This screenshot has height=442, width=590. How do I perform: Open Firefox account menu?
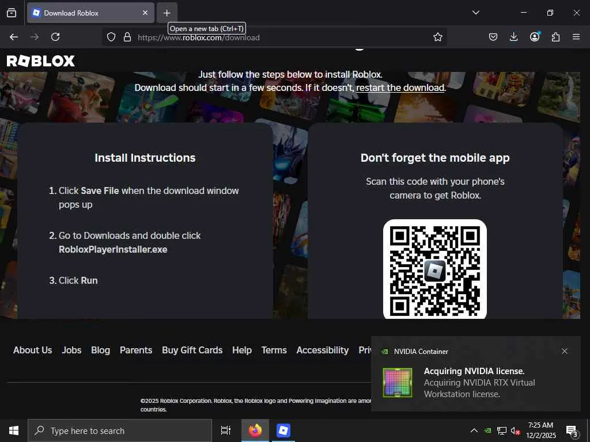(535, 37)
